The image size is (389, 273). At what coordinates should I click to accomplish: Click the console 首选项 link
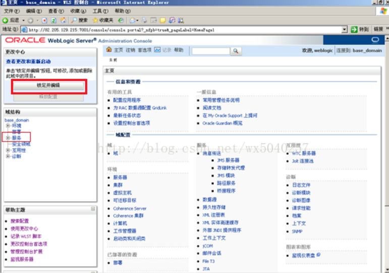[x=145, y=50]
